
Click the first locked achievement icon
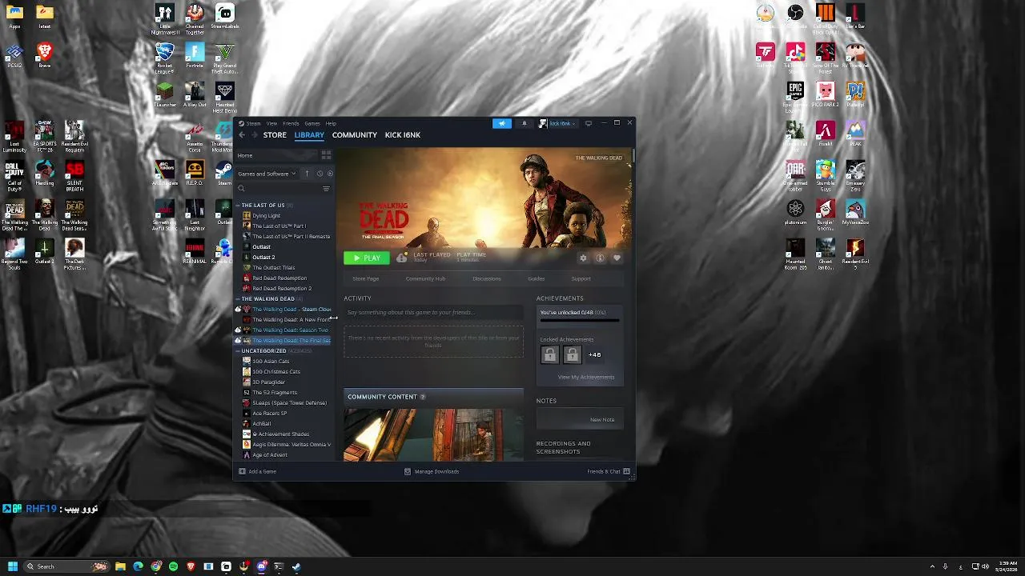pyautogui.click(x=549, y=354)
